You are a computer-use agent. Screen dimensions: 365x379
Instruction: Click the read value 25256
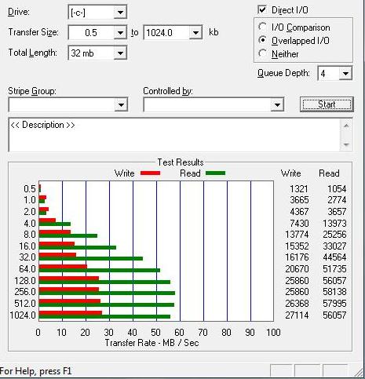pyautogui.click(x=334, y=235)
